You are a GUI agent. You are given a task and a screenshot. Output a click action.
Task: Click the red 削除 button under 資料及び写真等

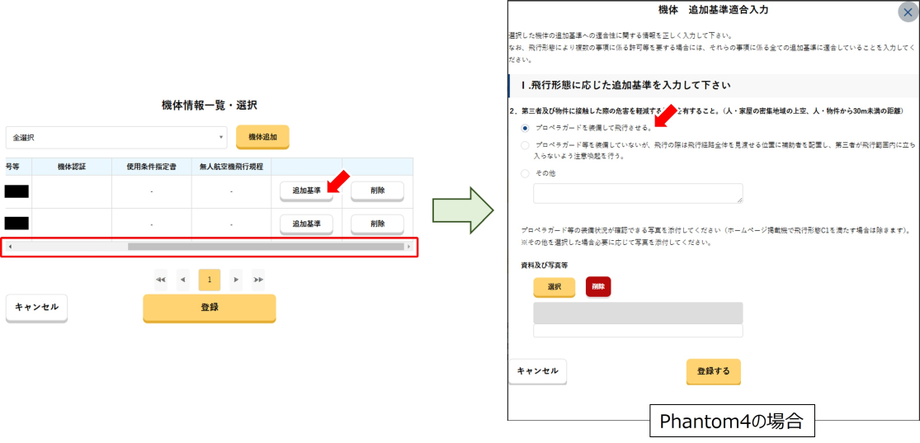(598, 286)
